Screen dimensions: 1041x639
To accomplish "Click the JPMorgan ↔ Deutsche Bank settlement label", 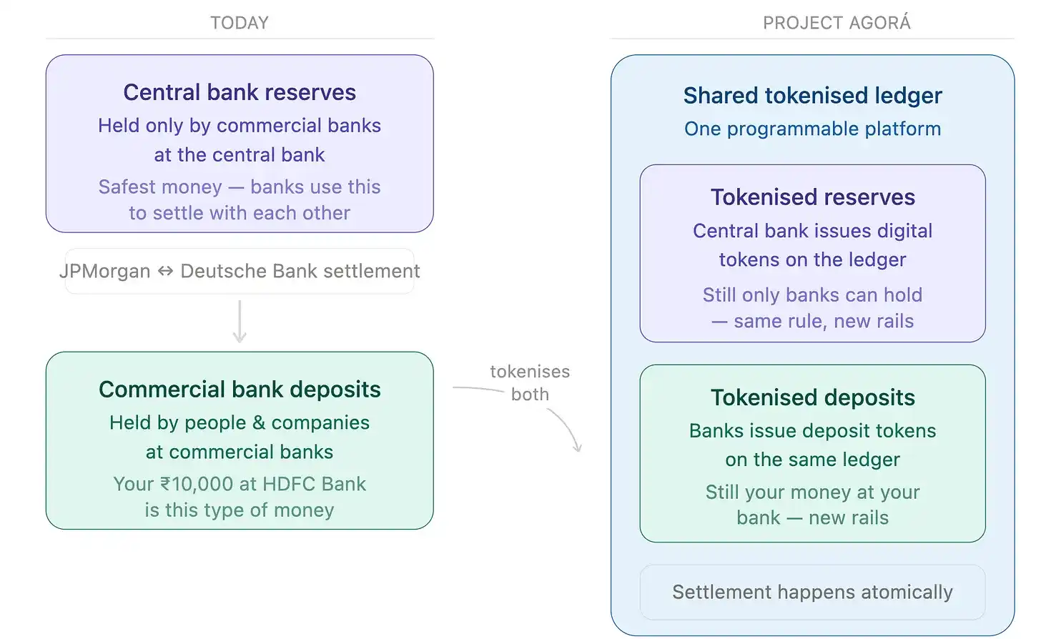I will pos(240,271).
